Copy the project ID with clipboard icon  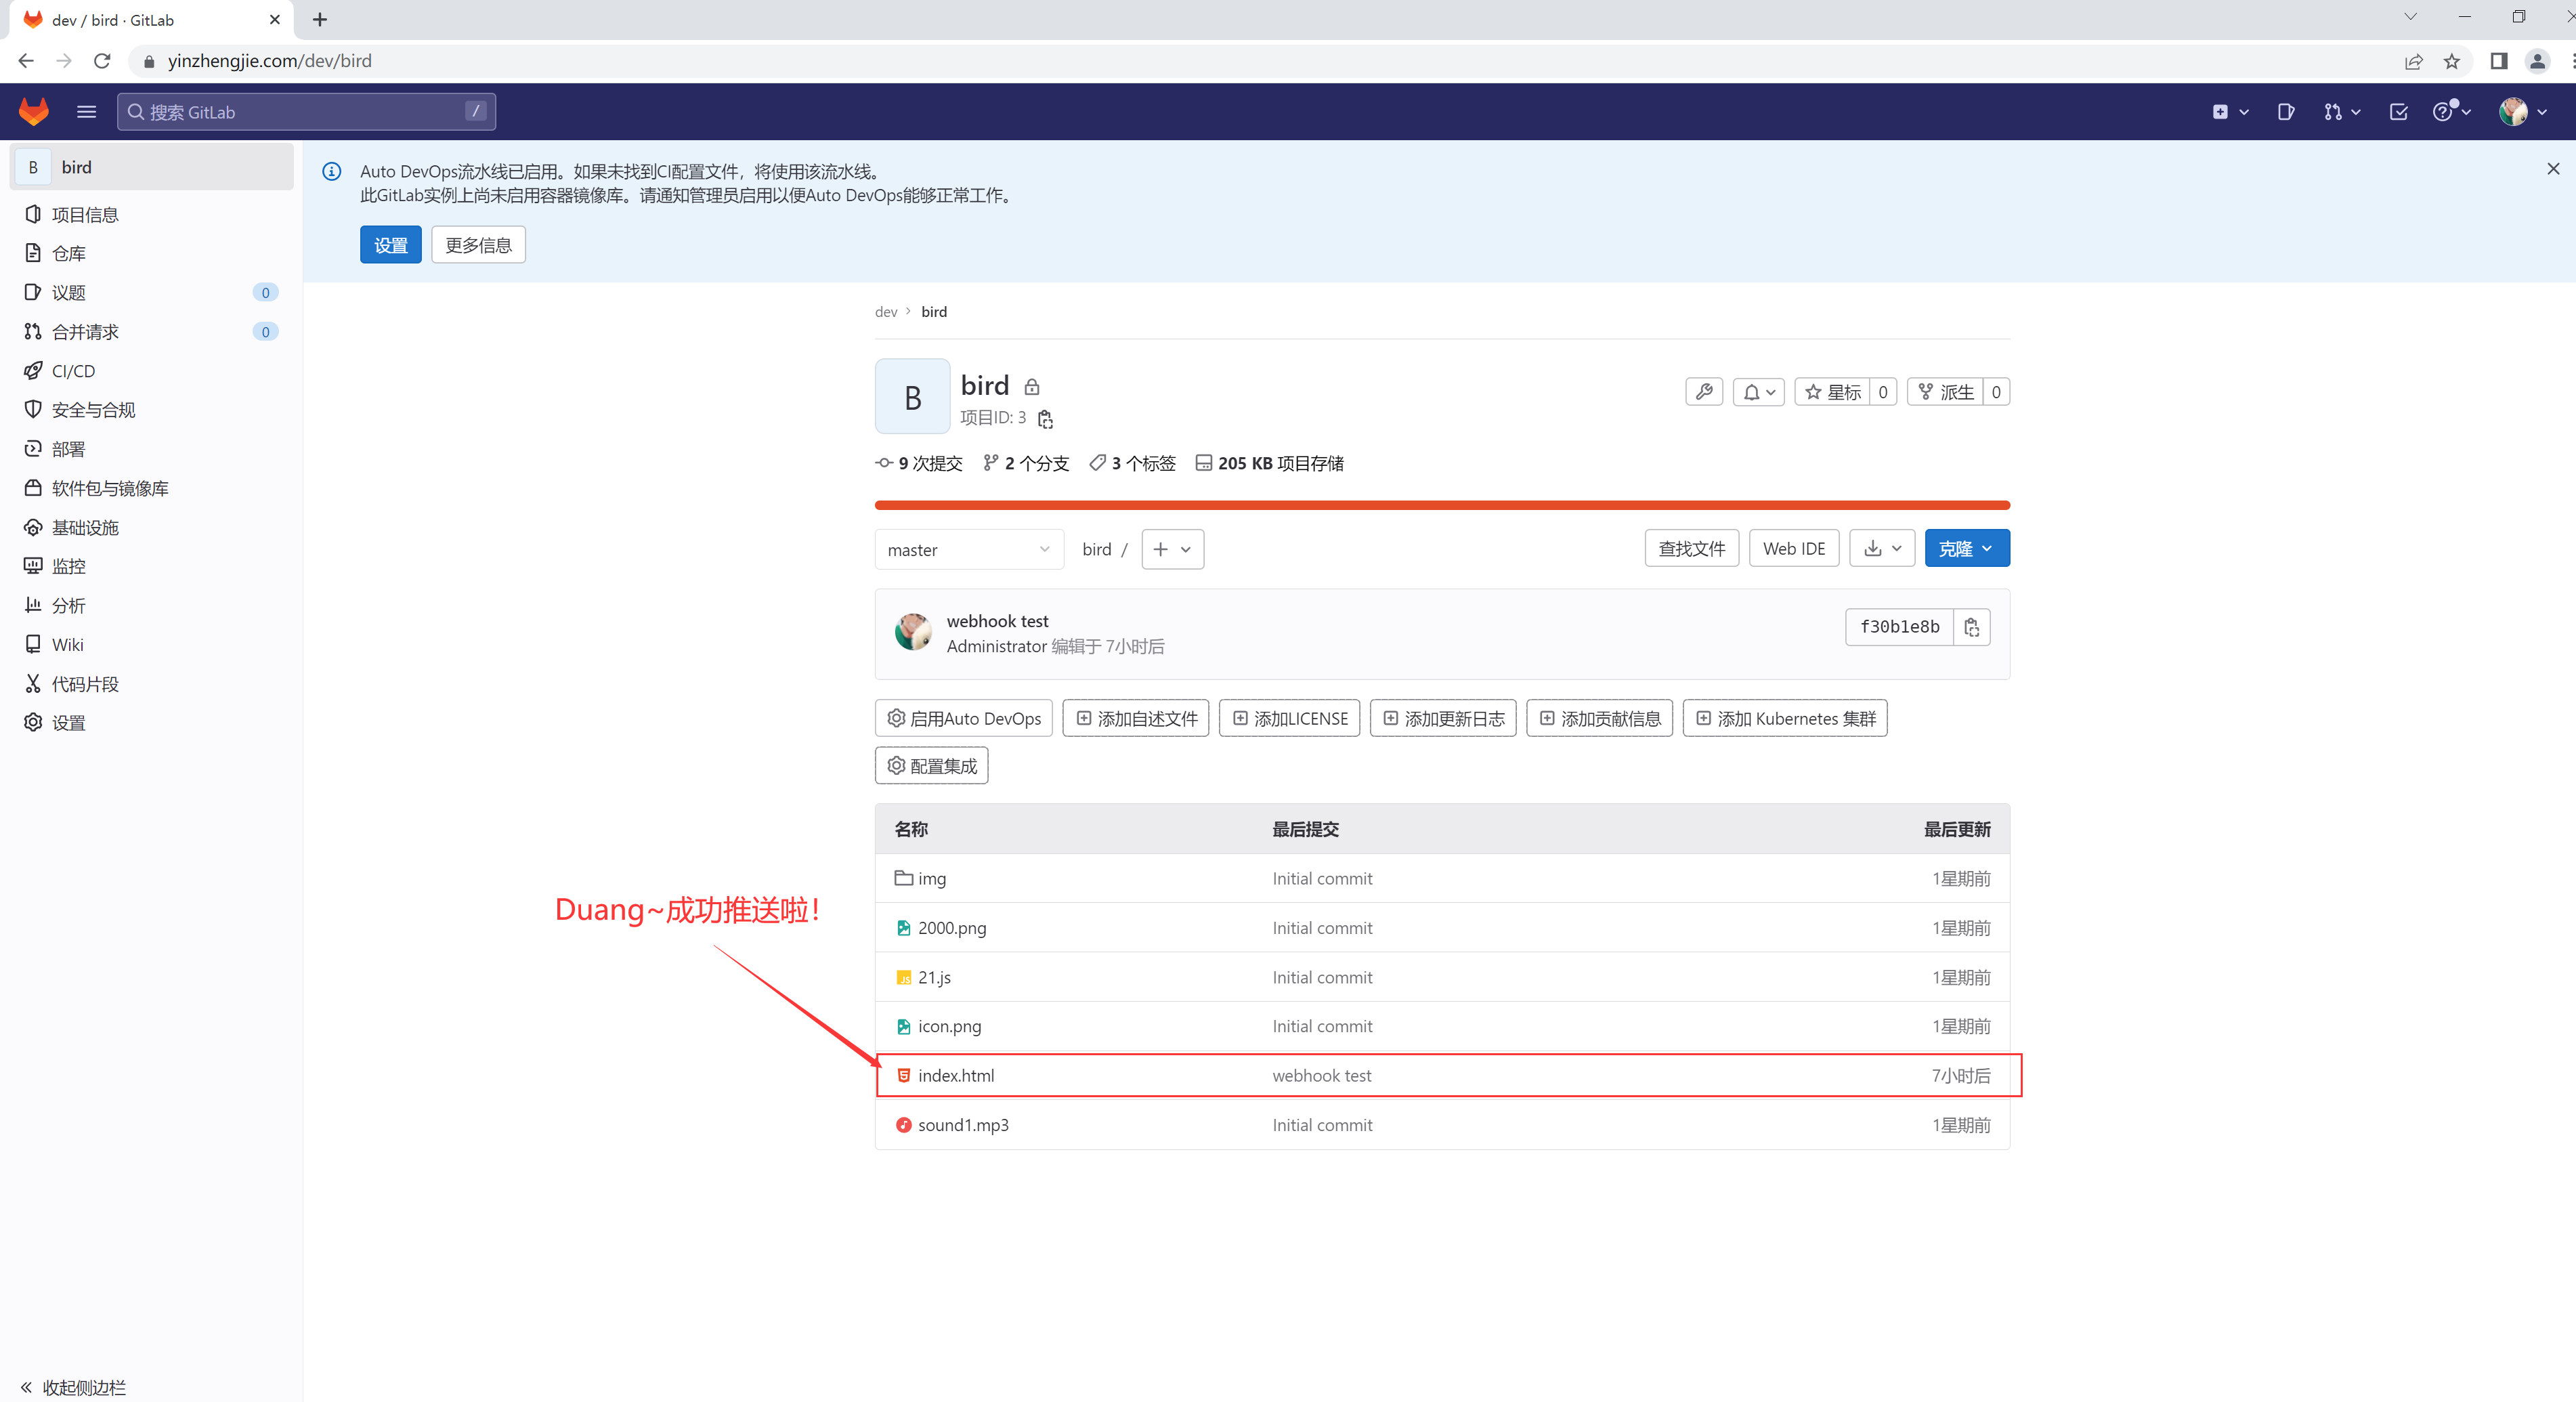pos(1045,419)
